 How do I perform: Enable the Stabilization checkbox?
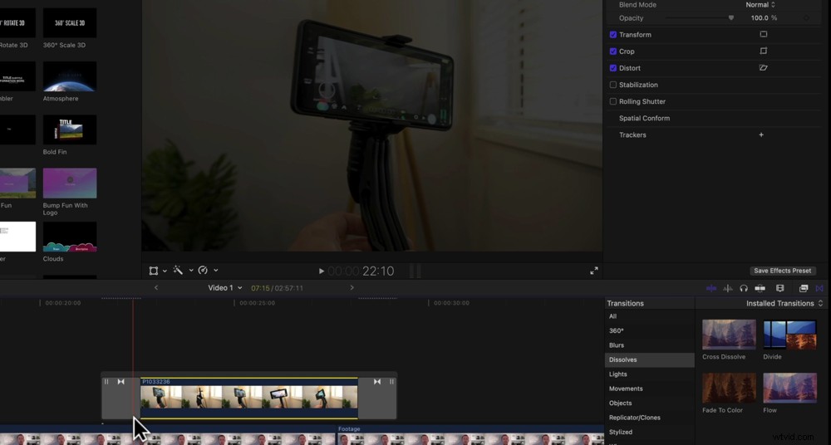click(x=613, y=85)
